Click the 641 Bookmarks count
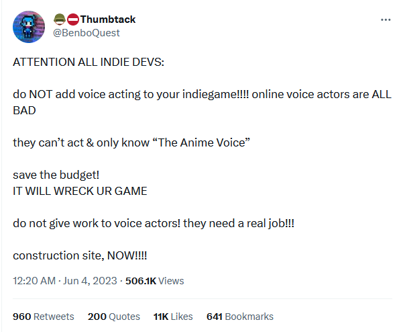The image size is (403, 332). coord(239,316)
